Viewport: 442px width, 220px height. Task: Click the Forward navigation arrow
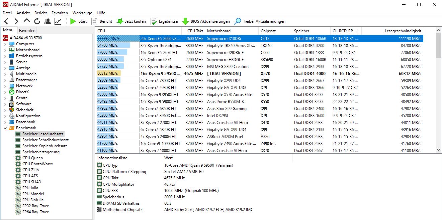tap(16, 21)
